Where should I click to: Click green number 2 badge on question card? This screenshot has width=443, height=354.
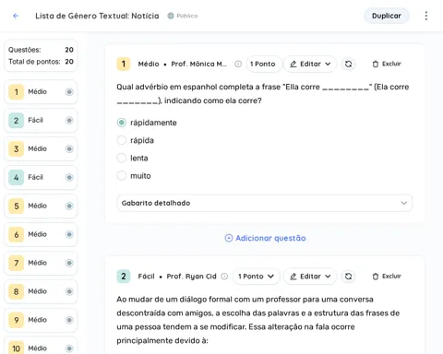click(x=124, y=277)
